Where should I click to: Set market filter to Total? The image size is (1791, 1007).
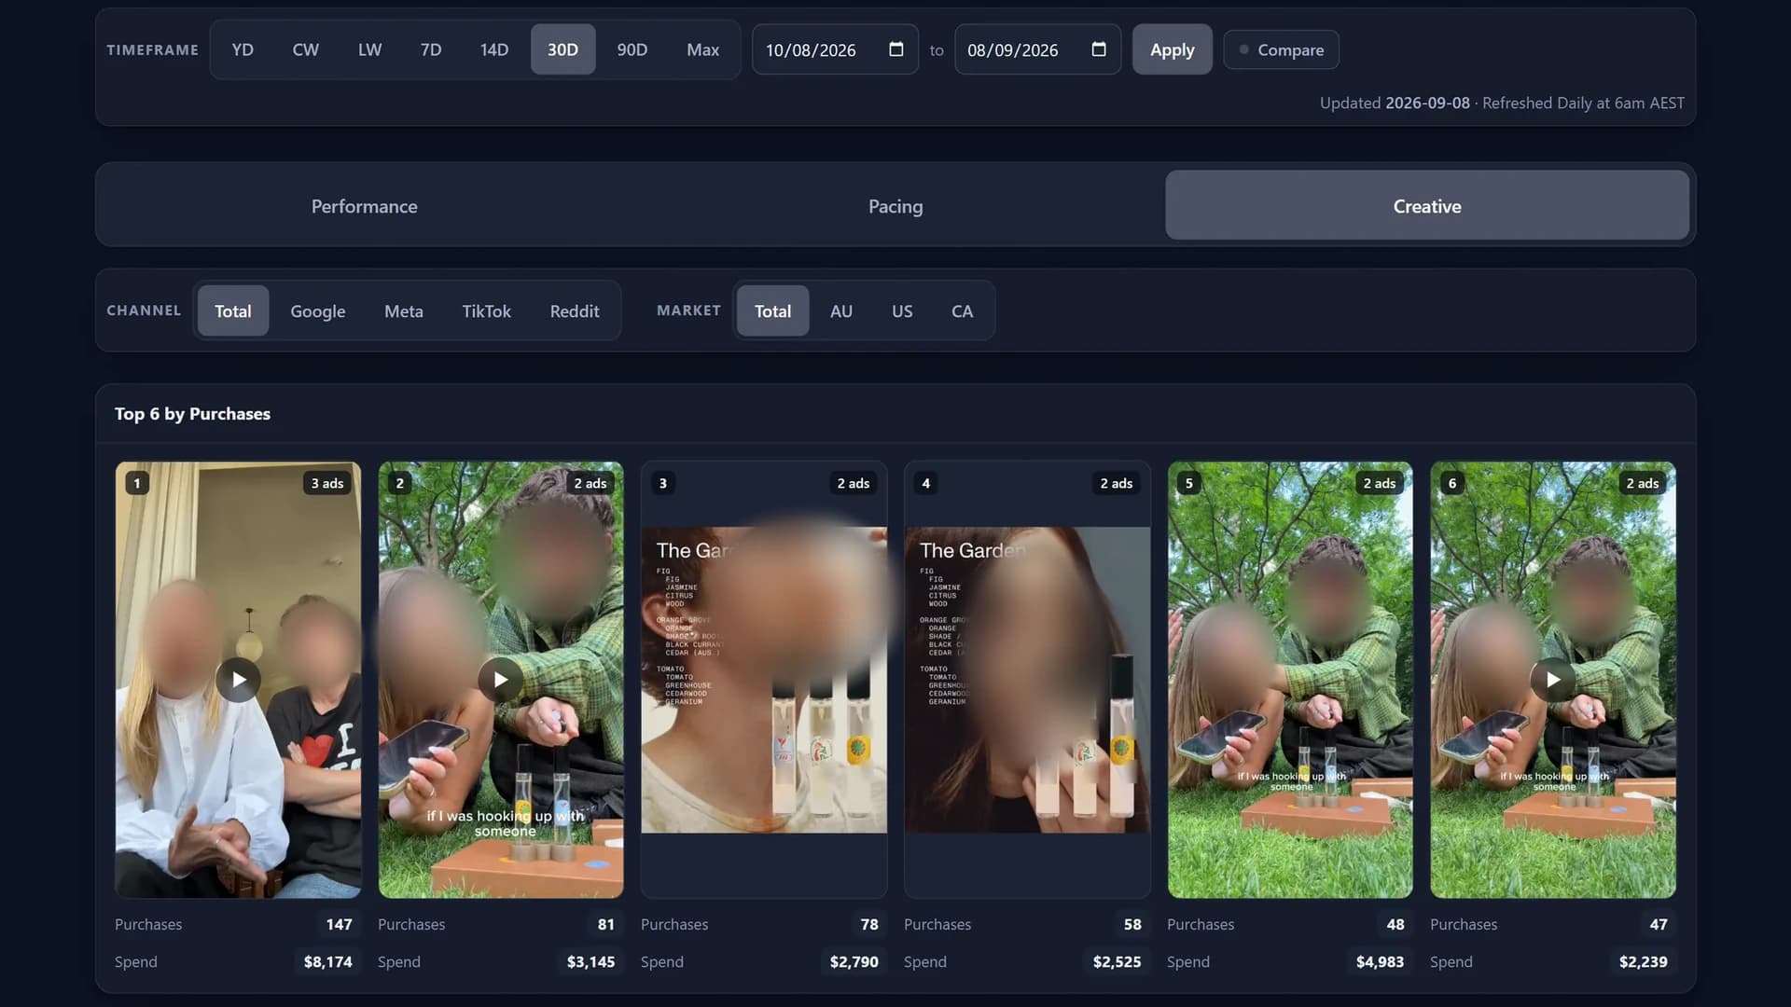[772, 310]
